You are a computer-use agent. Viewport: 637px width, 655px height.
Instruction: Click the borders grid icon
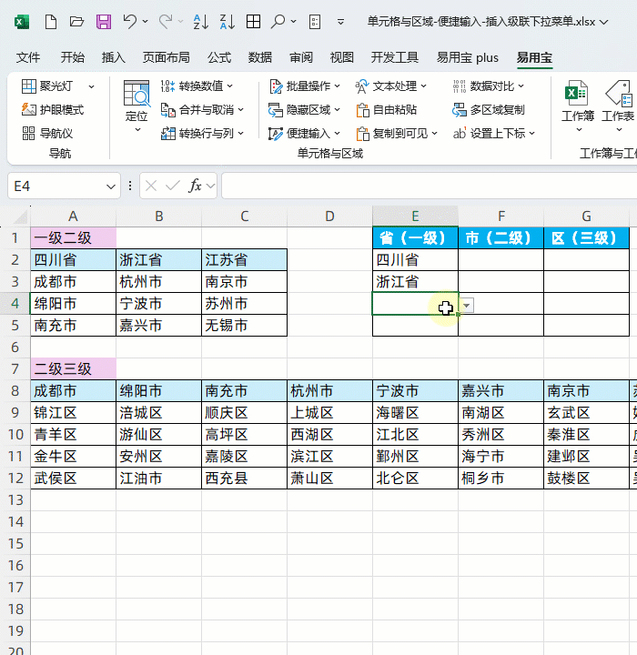253,22
